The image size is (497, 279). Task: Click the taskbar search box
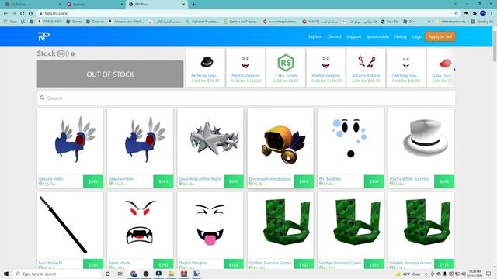point(57,274)
